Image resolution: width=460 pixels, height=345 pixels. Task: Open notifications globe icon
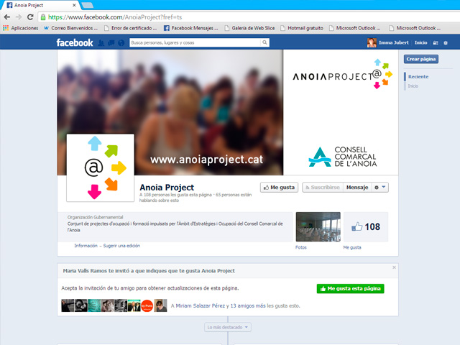(x=121, y=43)
